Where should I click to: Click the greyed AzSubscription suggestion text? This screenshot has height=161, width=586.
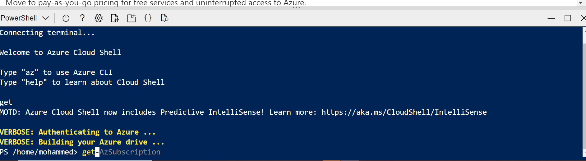click(x=130, y=152)
